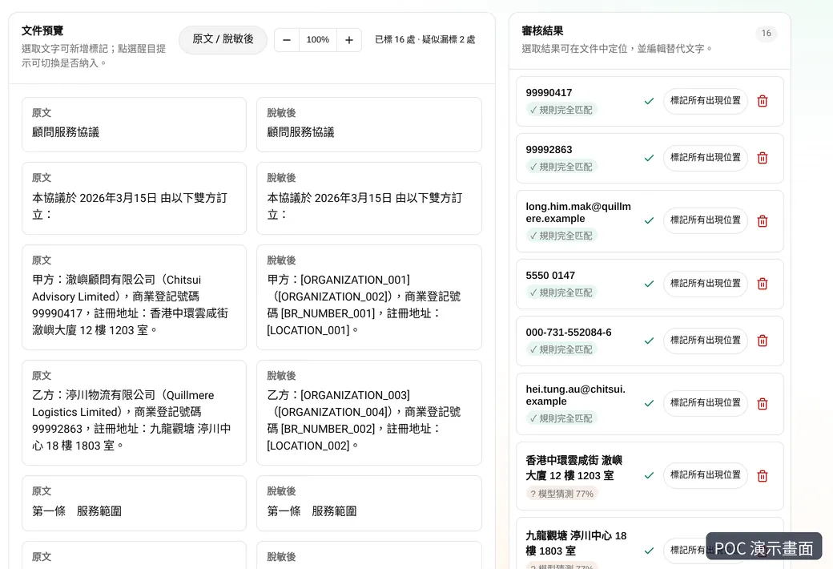The image size is (833, 569).
Task: Decrease zoom with the minus button
Action: click(x=287, y=40)
